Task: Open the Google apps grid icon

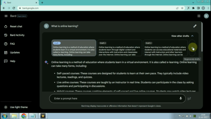Action: (199, 16)
